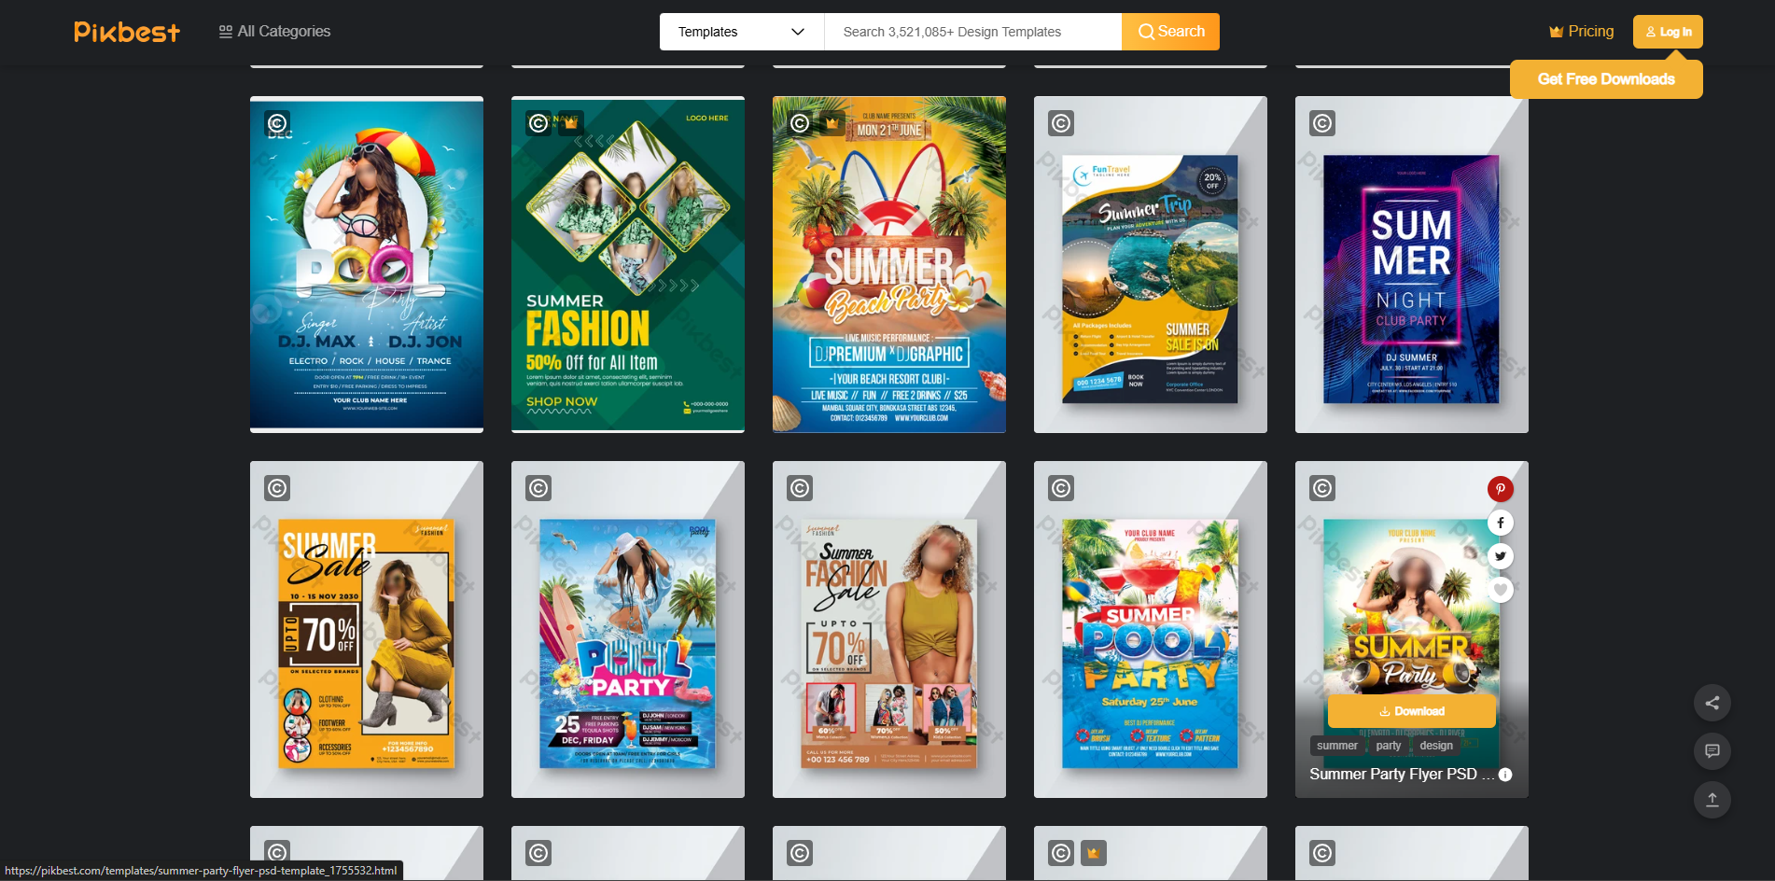Toggle the favorite heart on Summer Party flyer
Viewport: 1775px width, 881px height.
tap(1500, 590)
